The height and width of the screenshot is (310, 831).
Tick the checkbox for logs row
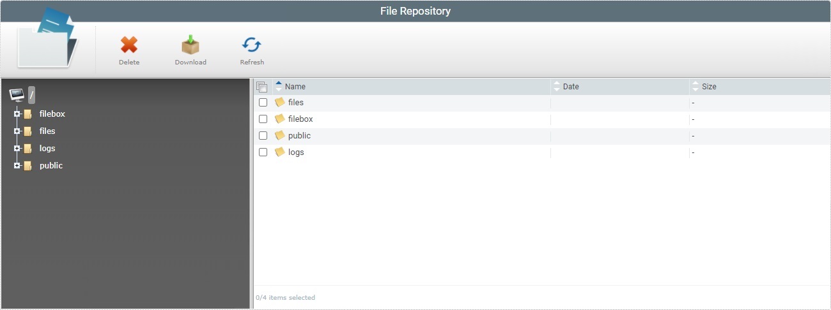pos(263,152)
